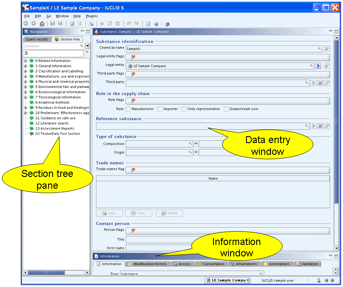
Task: Open the File menu
Action: point(27,16)
